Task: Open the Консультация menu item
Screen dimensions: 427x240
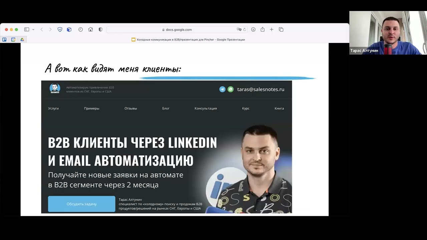Action: point(206,108)
